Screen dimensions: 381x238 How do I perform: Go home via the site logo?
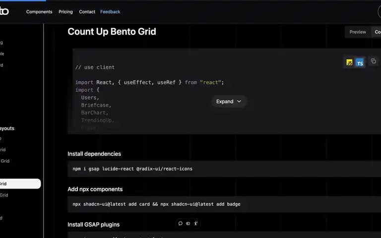pos(4,11)
